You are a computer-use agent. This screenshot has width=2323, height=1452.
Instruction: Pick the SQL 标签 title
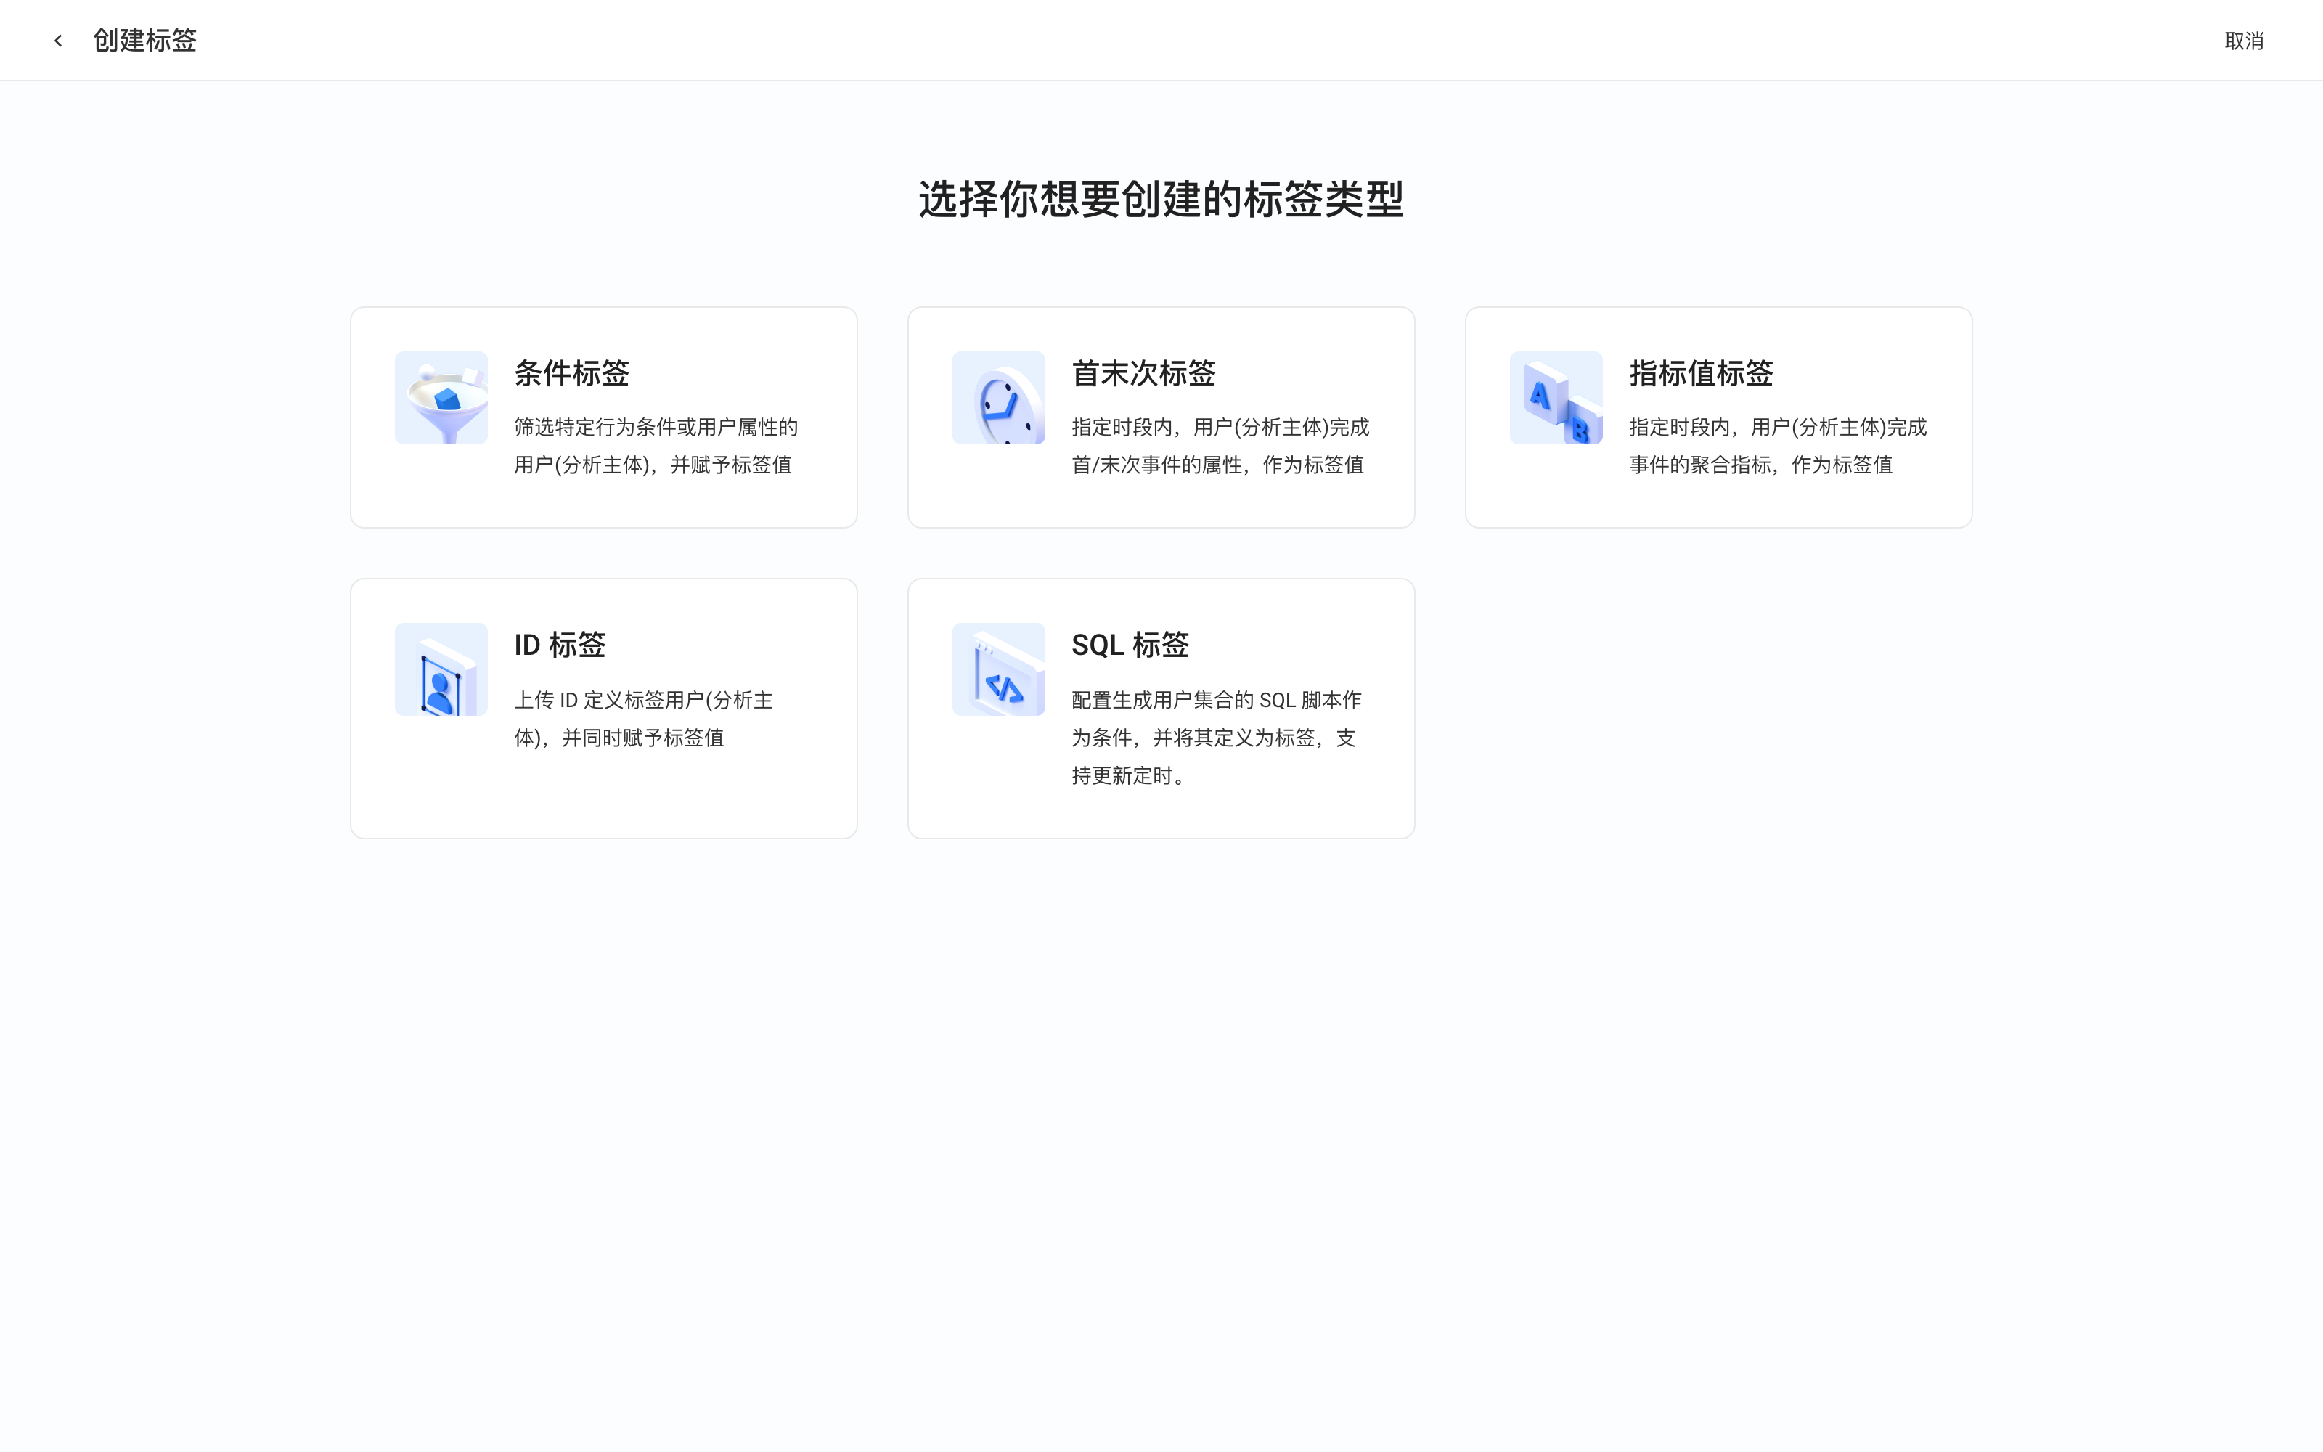(1130, 645)
